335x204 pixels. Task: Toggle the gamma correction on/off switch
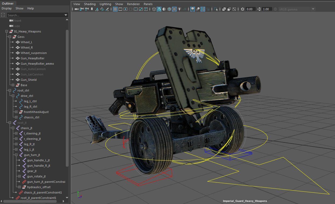(x=275, y=9)
